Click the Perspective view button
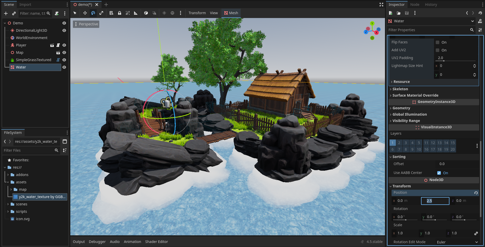485x247 pixels. click(86, 24)
